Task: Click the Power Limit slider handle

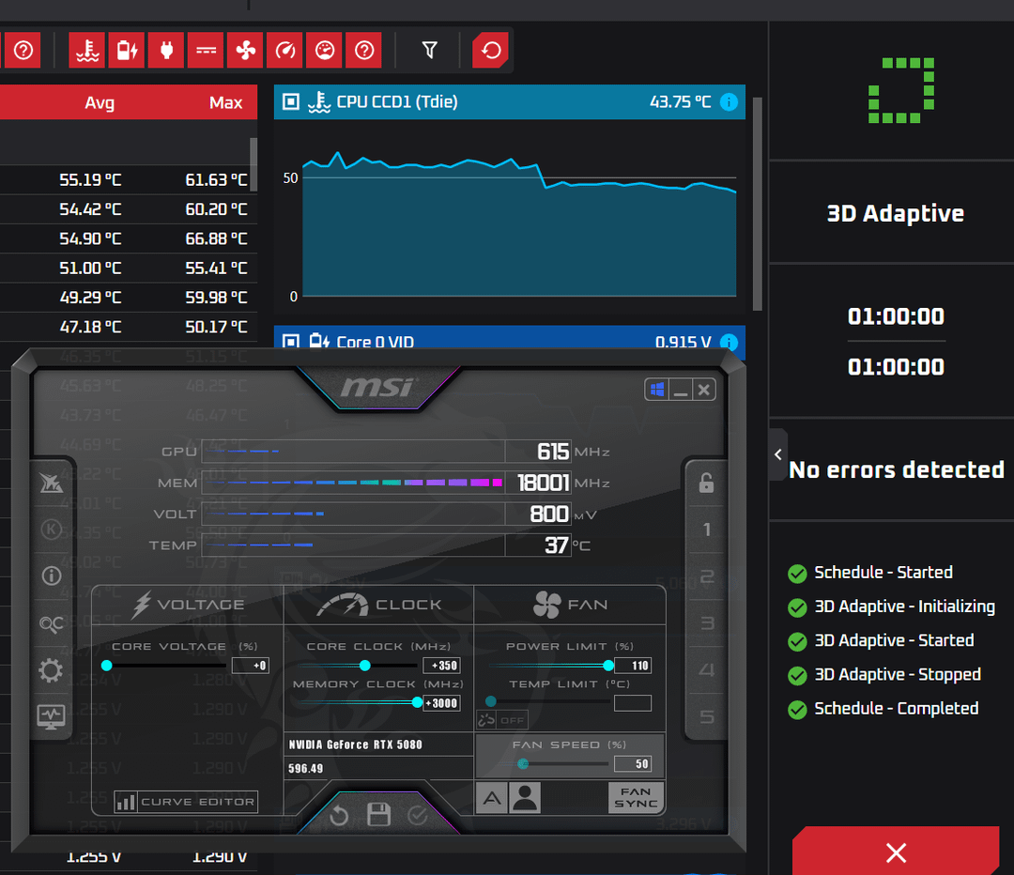Action: 607,666
